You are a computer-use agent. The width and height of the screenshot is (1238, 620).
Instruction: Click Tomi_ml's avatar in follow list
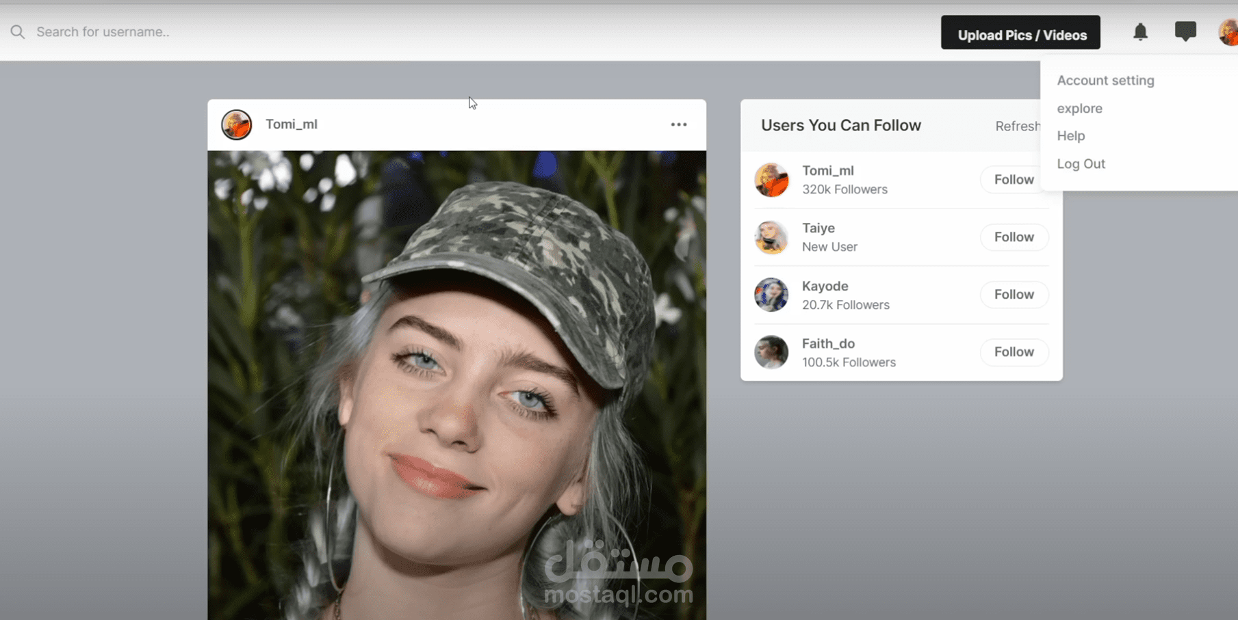[x=771, y=180]
